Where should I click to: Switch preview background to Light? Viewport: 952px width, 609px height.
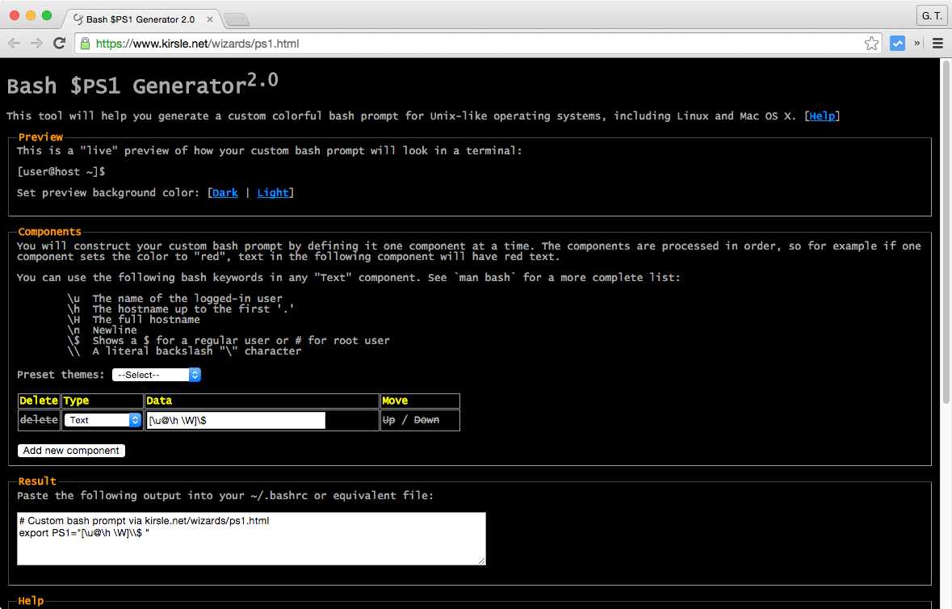273,192
